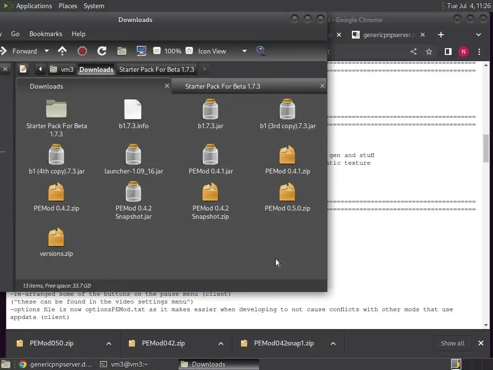
Task: Click the zoom in button beside 100%
Action: [189, 51]
